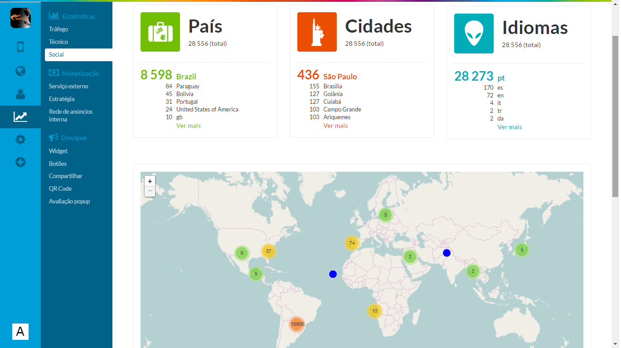Open the Tráfego statistics menu item
The width and height of the screenshot is (621, 348).
click(x=58, y=29)
